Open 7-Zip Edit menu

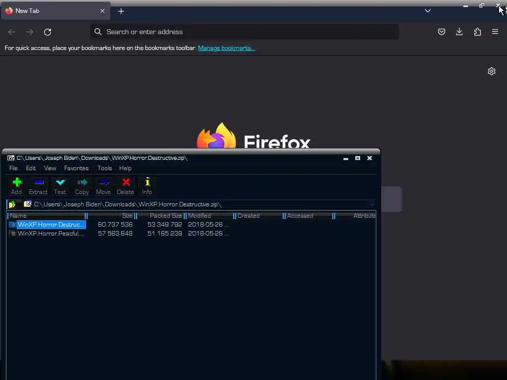tap(31, 168)
